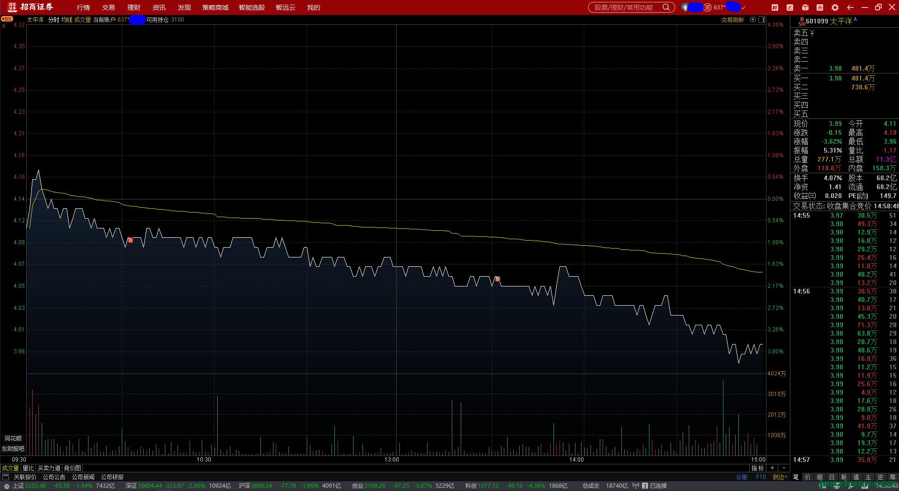The height and width of the screenshot is (491, 899).
Task: Open the 交易 menu
Action: click(108, 7)
